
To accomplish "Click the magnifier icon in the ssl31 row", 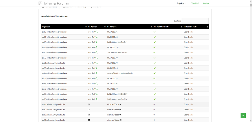I will [x=96, y=63].
